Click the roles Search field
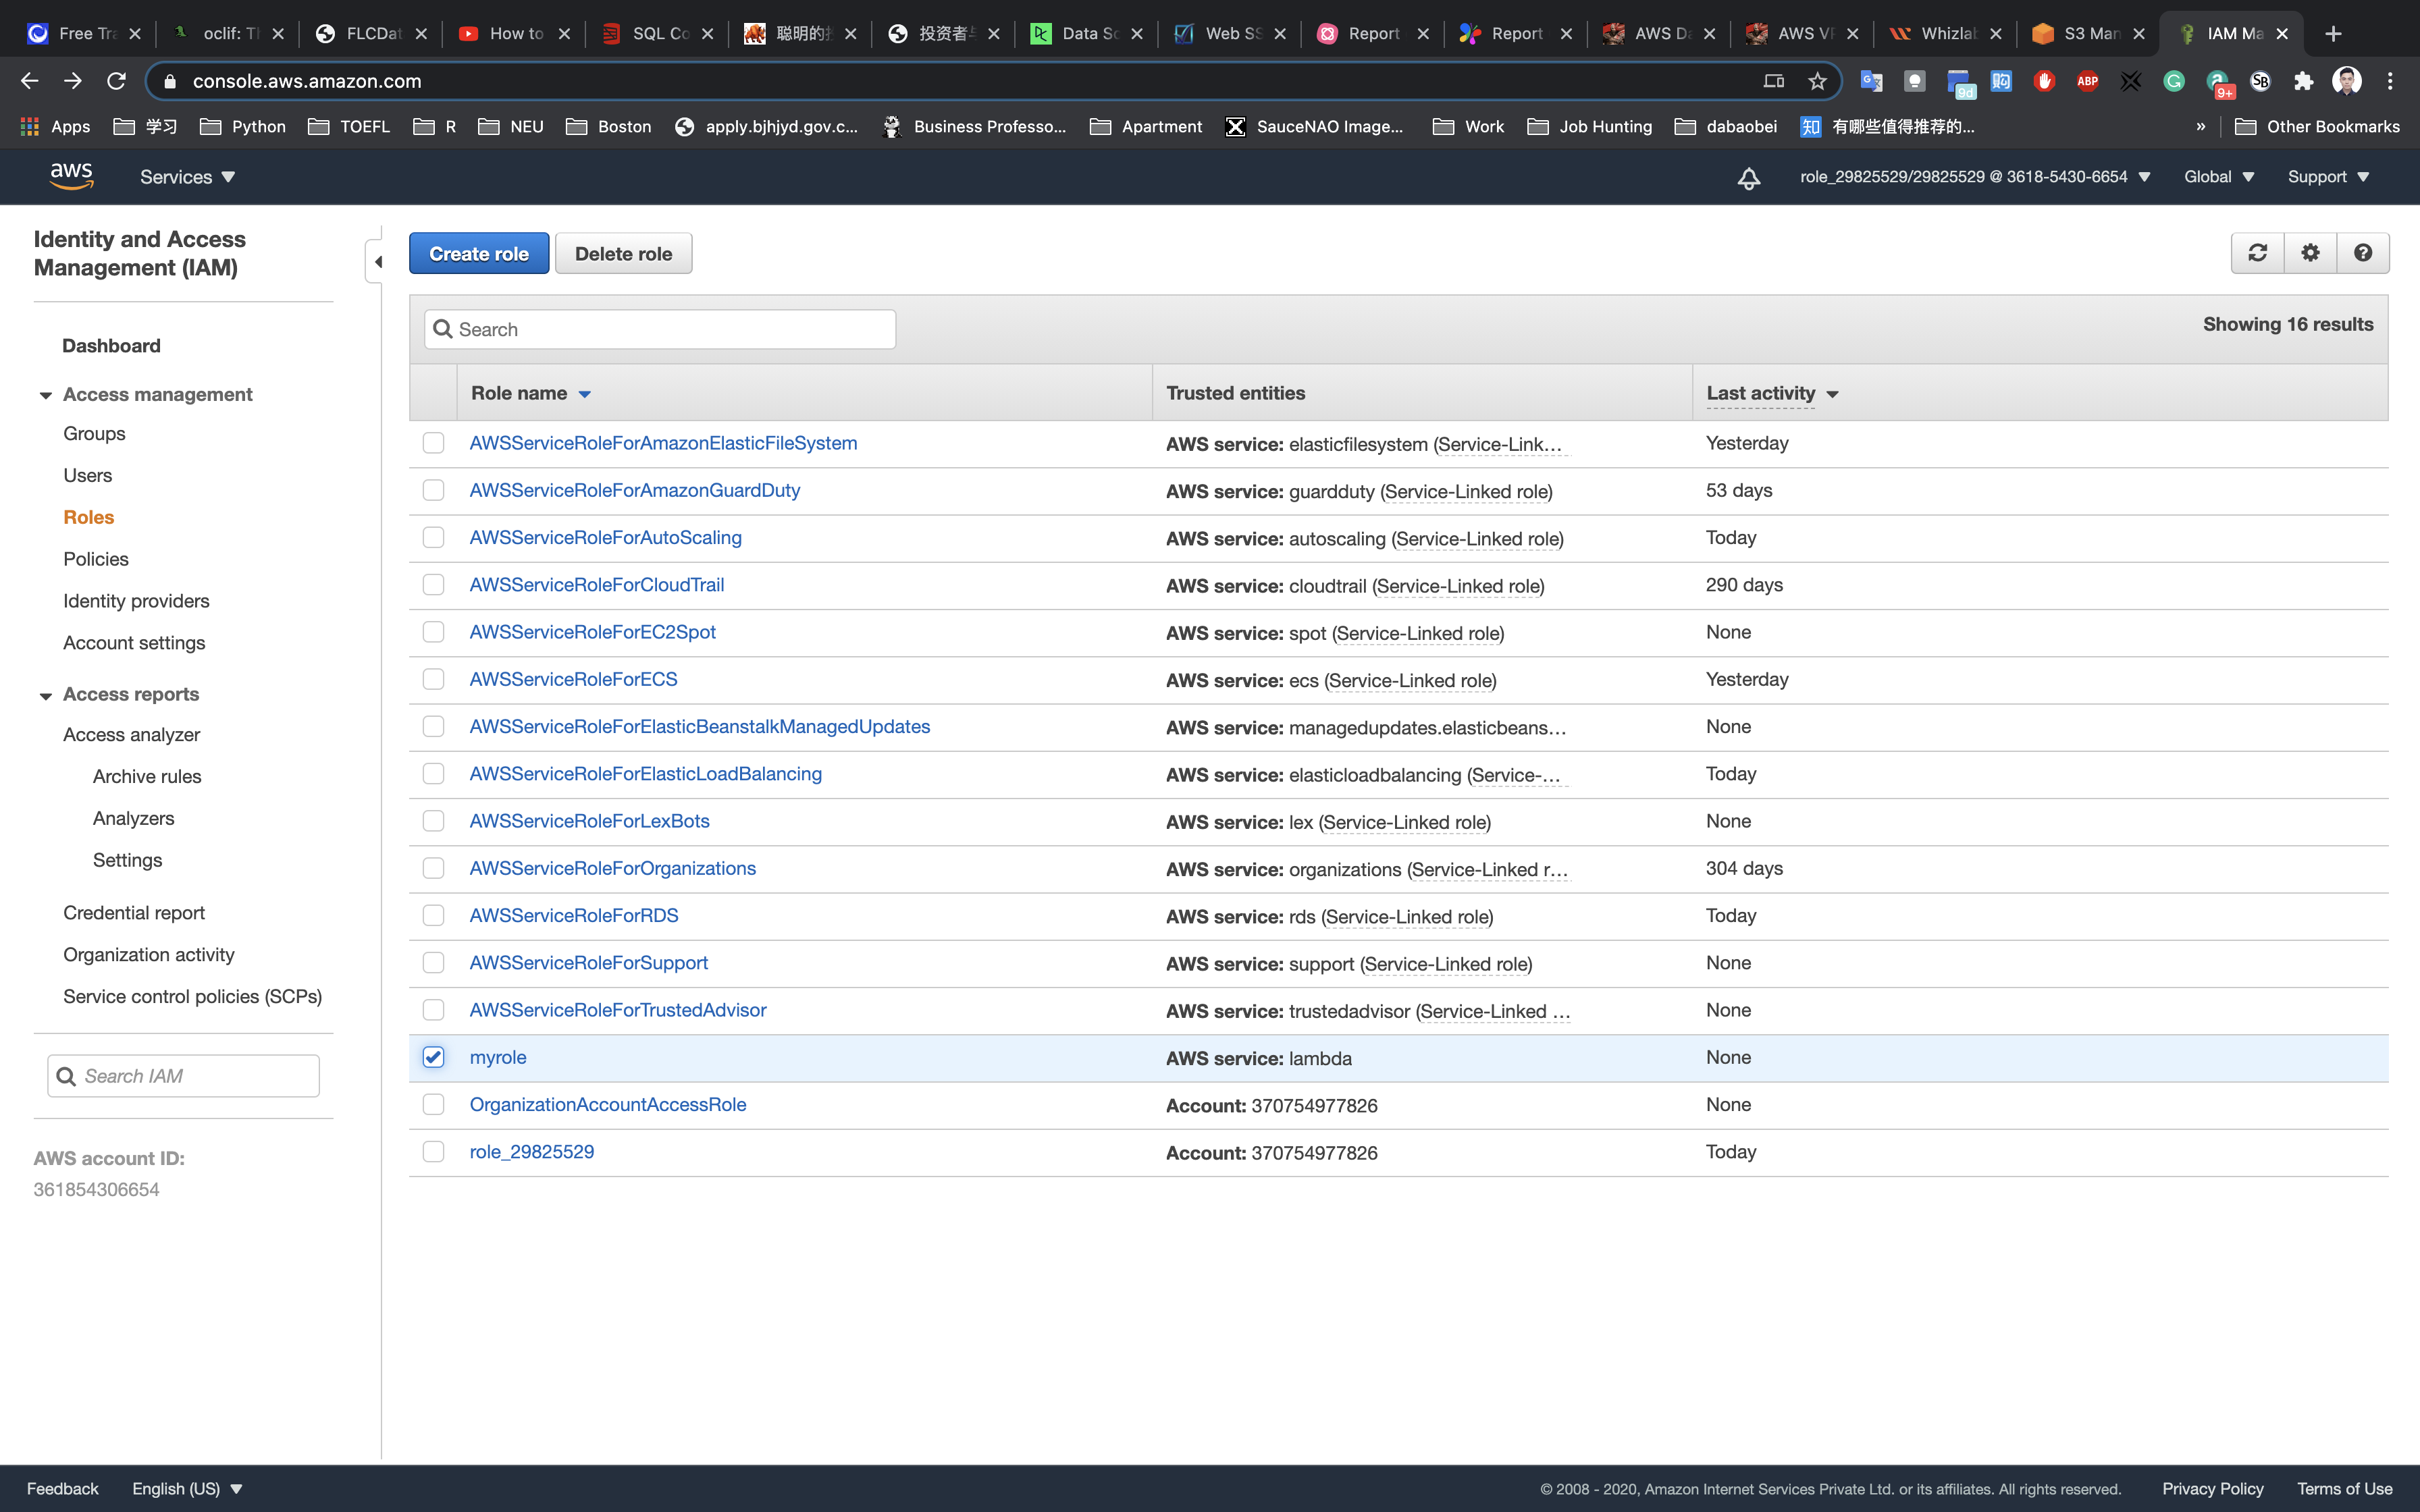Screen dimensions: 2420x1512 coord(660,329)
